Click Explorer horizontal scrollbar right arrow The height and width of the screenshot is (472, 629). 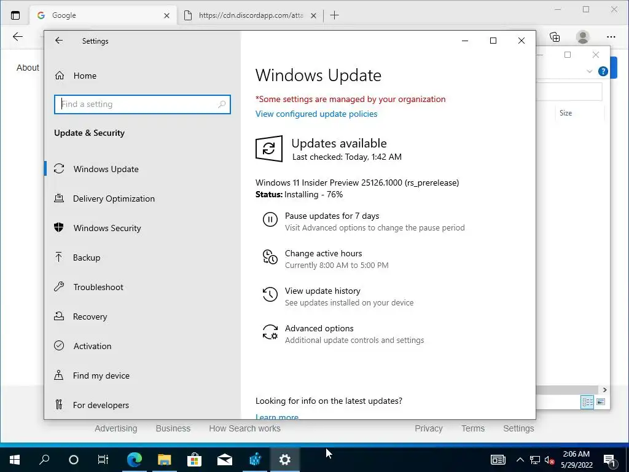click(604, 390)
